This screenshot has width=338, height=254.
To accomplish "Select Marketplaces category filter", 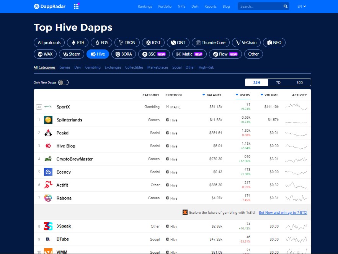I will pyautogui.click(x=158, y=67).
